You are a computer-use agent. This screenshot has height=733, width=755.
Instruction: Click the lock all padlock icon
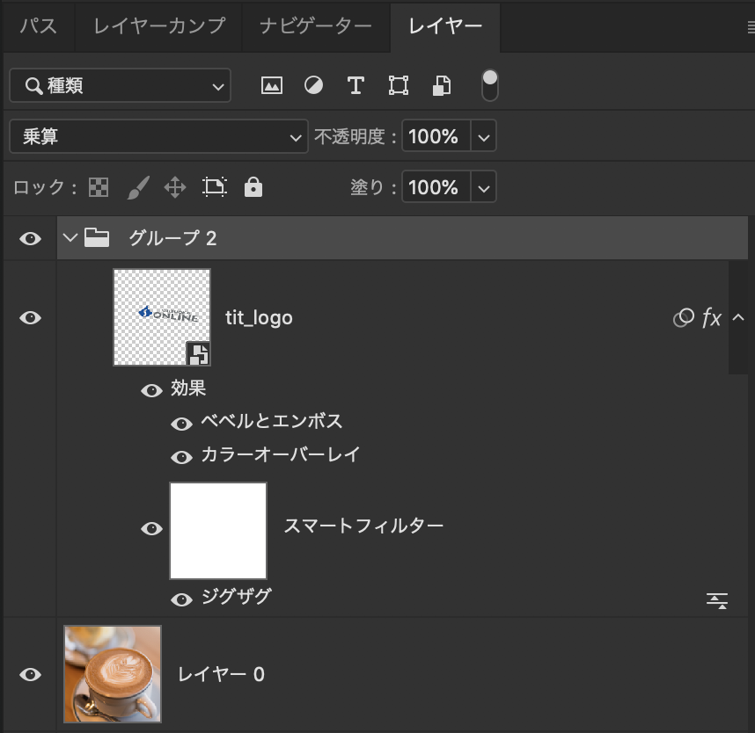point(253,187)
